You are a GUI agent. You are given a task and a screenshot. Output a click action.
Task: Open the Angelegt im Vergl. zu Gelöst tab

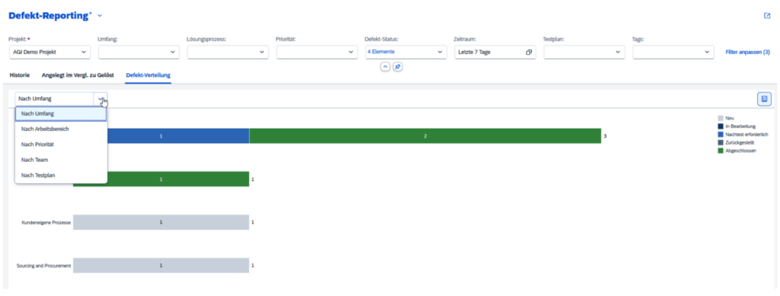[x=78, y=75]
